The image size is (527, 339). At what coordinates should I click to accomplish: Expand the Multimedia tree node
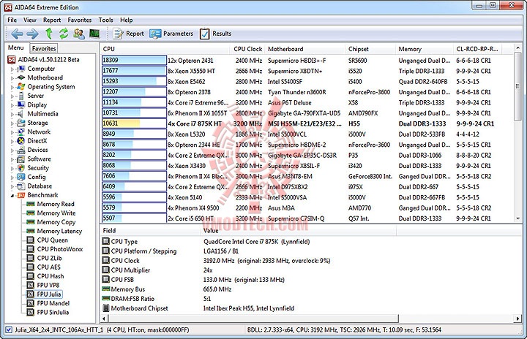click(x=12, y=115)
